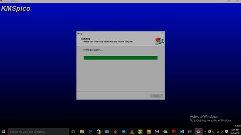
Task: Click the KMSpico setup taskbar button
Action: (x=198, y=132)
